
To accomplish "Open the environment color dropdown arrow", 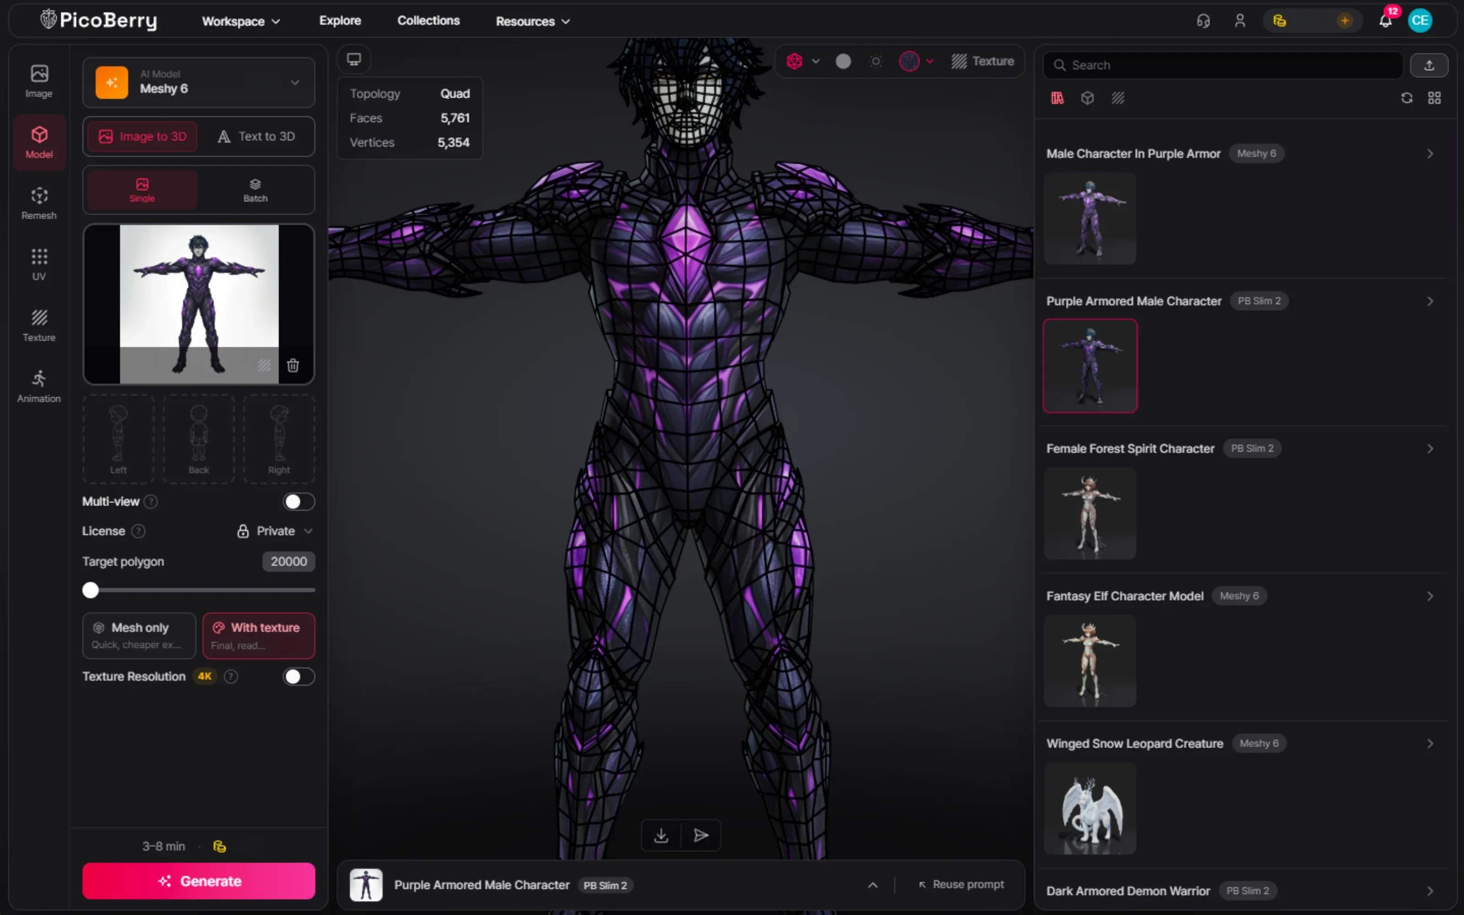I will coord(930,61).
